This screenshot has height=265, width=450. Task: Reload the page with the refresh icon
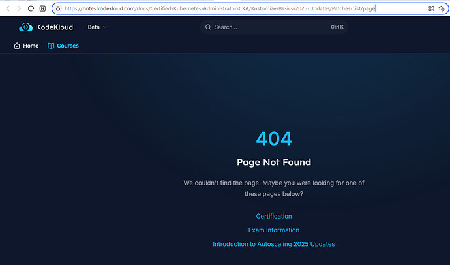coord(31,8)
